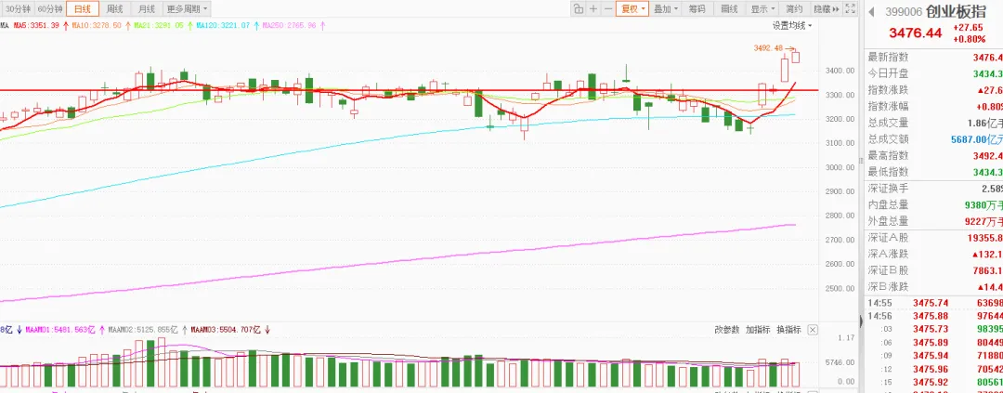
Task: Enter fullscreen with the expand icon
Action: click(850, 9)
